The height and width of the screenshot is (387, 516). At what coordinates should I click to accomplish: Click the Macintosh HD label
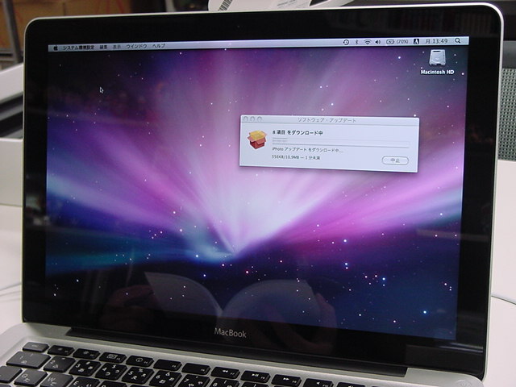(437, 72)
